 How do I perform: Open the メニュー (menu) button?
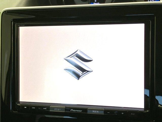point(57,109)
